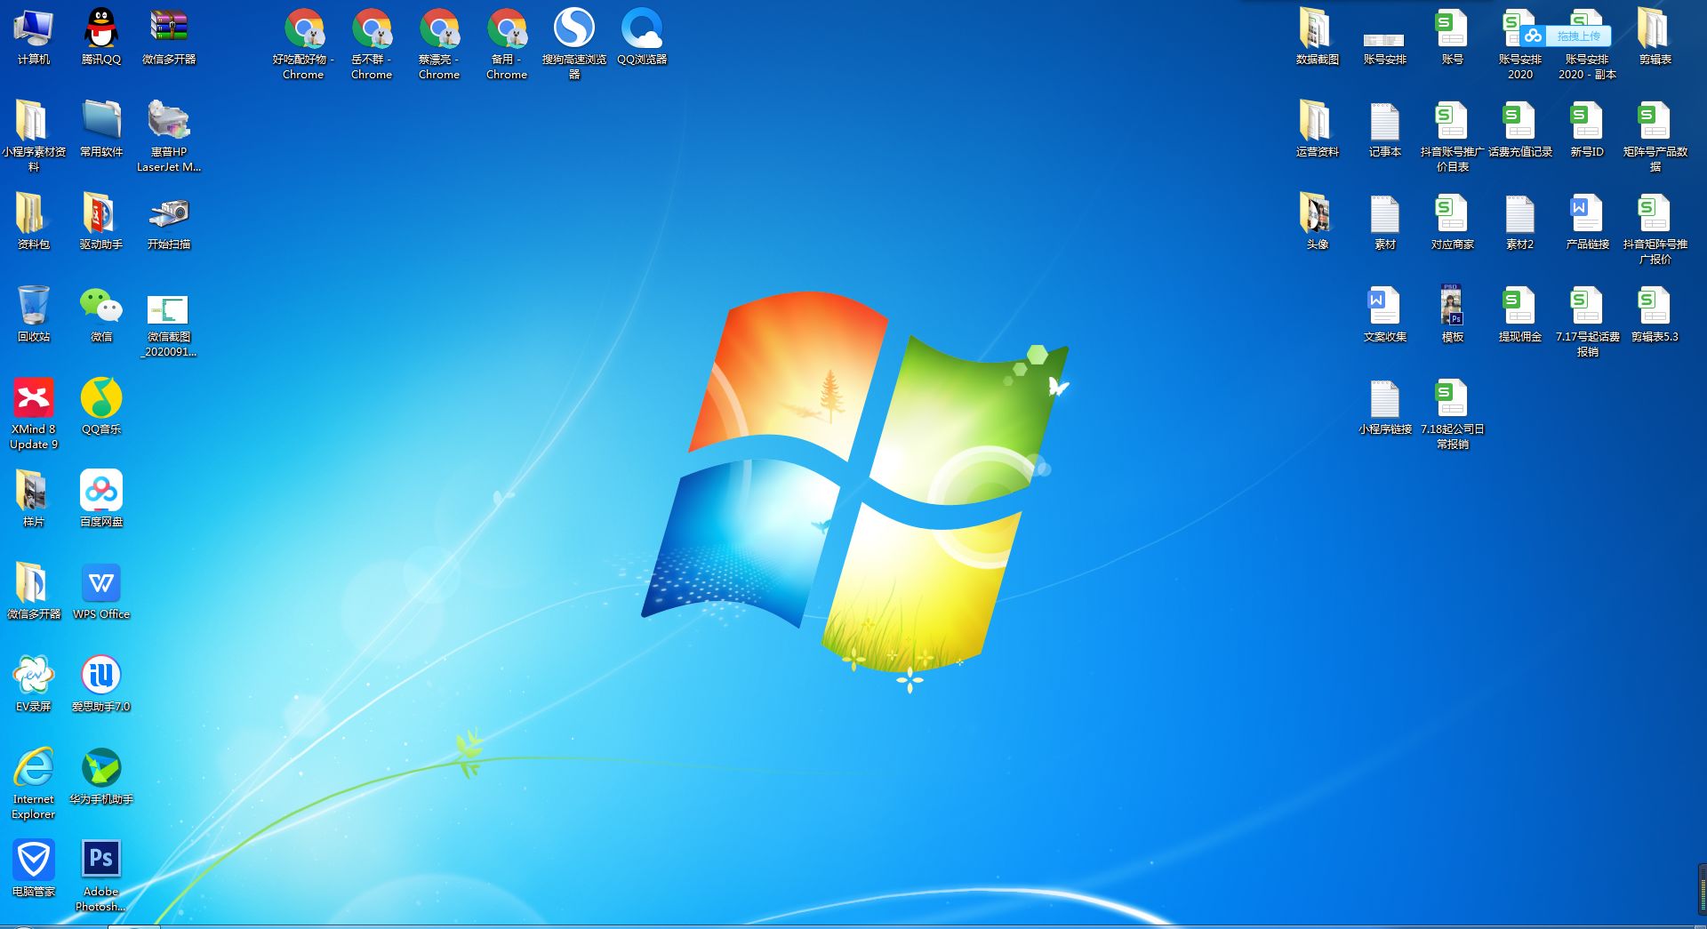This screenshot has width=1707, height=929.
Task: Select the 运营资料 folder
Action: coord(1317,123)
